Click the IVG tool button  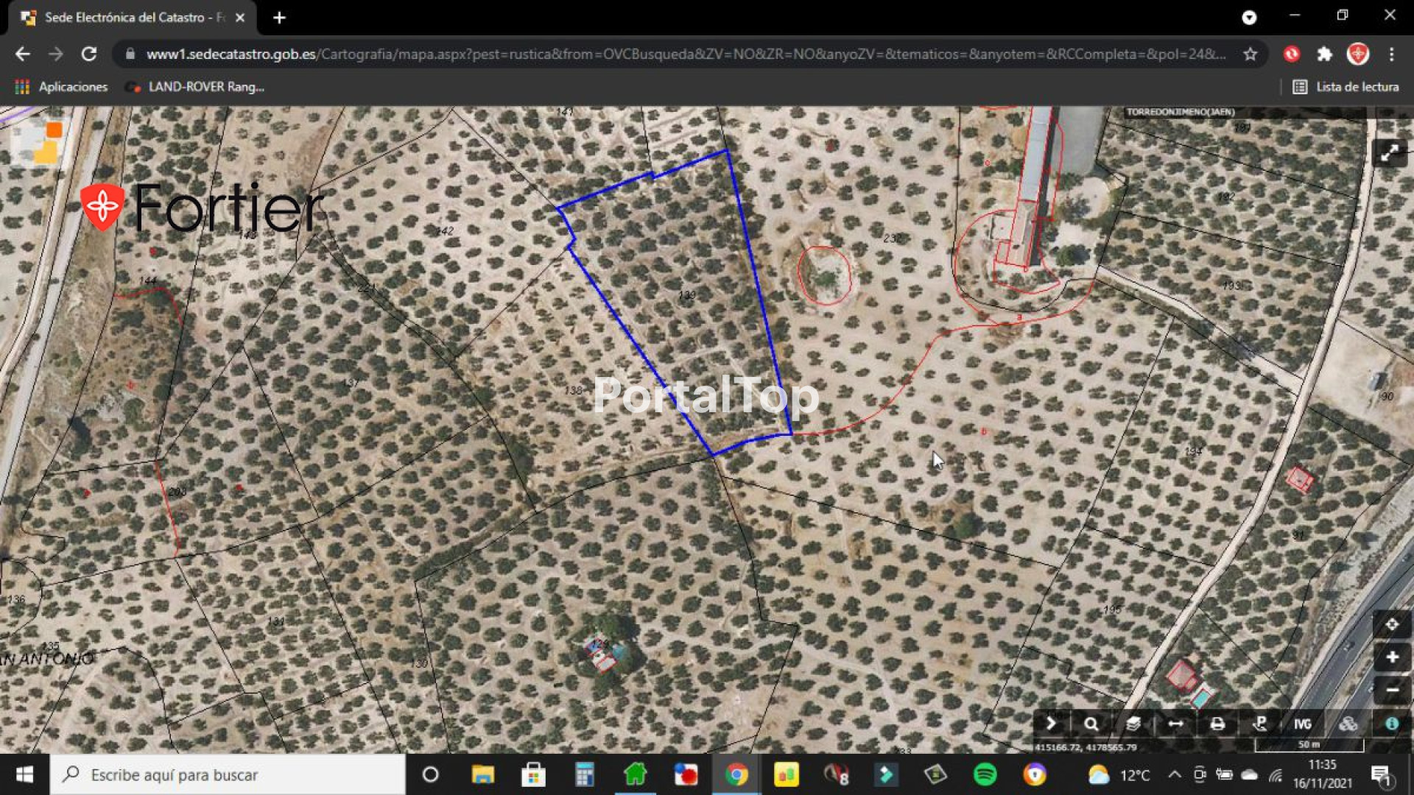pos(1303,724)
